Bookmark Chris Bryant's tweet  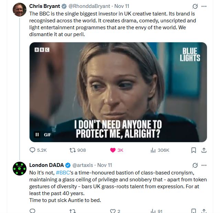194,150
